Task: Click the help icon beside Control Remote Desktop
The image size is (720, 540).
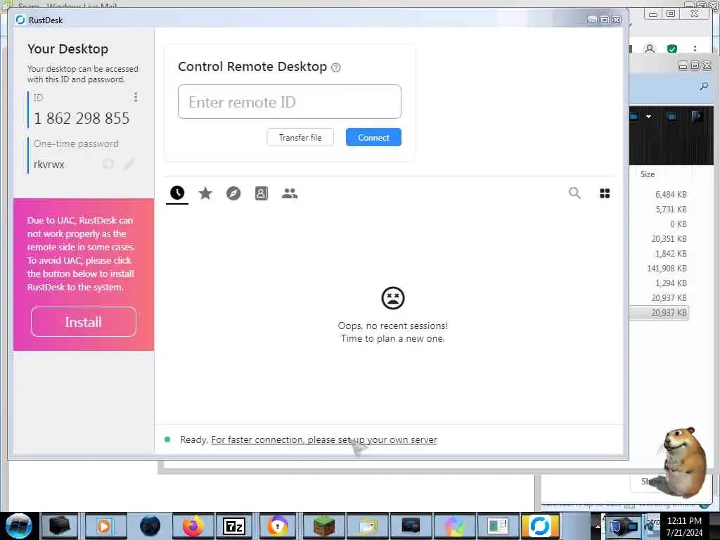Action: [x=335, y=67]
